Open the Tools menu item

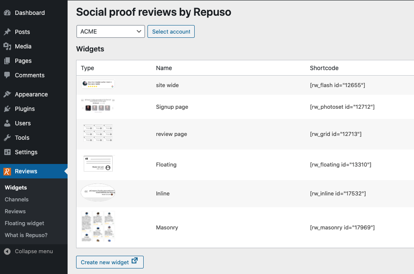pos(34,138)
